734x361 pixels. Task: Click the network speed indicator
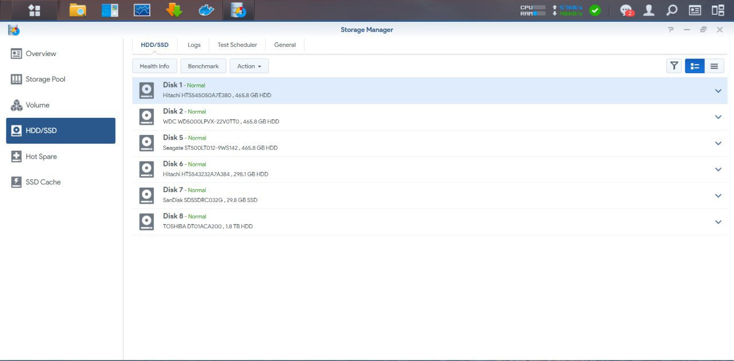[x=567, y=10]
